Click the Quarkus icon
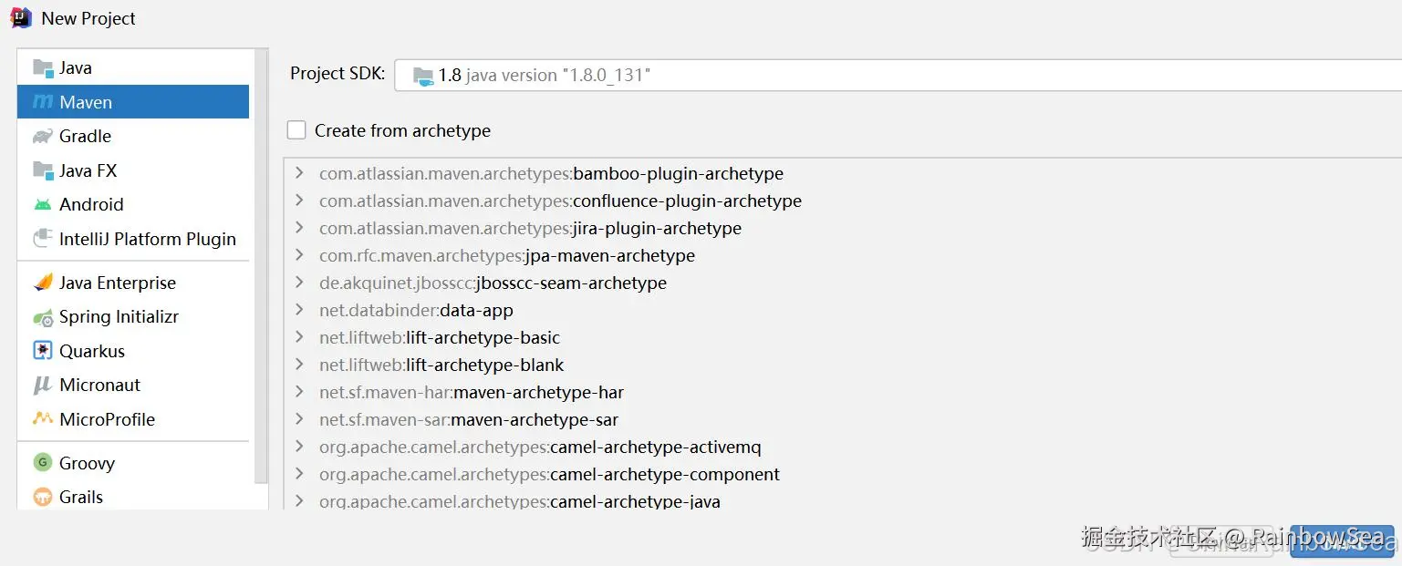 (43, 351)
